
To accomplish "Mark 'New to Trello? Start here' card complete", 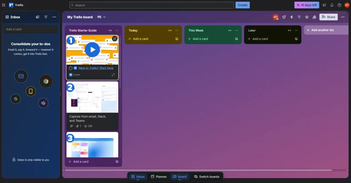I will coord(71,68).
